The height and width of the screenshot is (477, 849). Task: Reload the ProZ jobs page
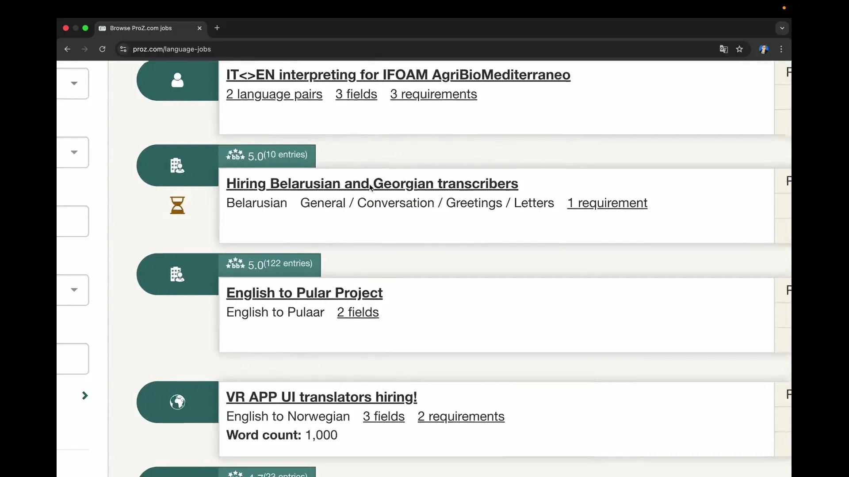(102, 49)
